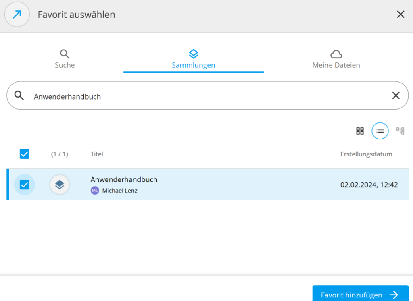The height and width of the screenshot is (301, 413).
Task: Click the arrow icon beside Favorit auswählen
Action: (17, 15)
